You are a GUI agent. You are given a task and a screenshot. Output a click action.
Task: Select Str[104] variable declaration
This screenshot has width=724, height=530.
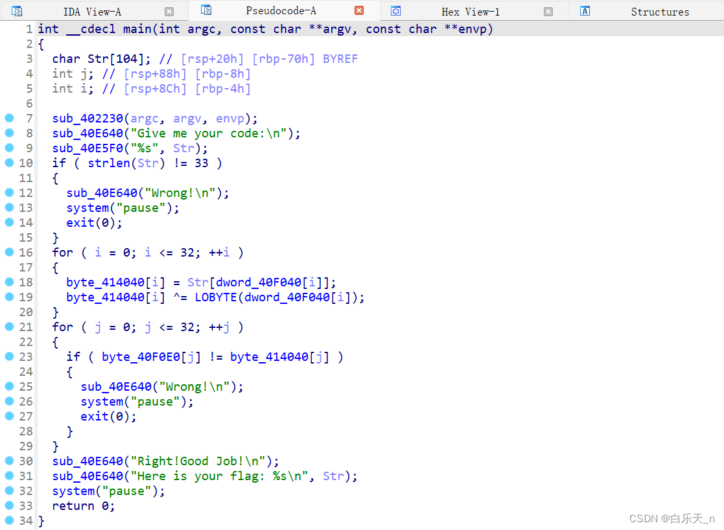click(x=102, y=59)
